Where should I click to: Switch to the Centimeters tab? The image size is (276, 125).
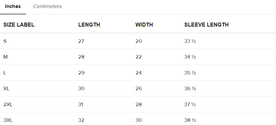48,6
